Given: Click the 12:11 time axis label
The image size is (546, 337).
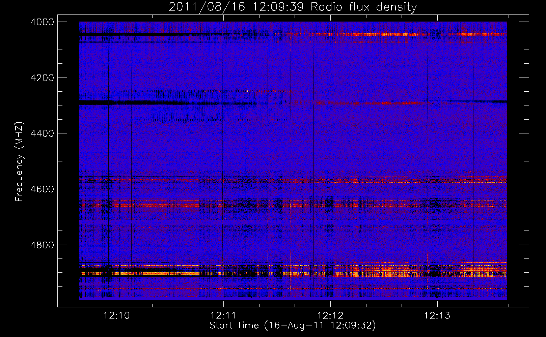Looking at the screenshot, I should 223,316.
